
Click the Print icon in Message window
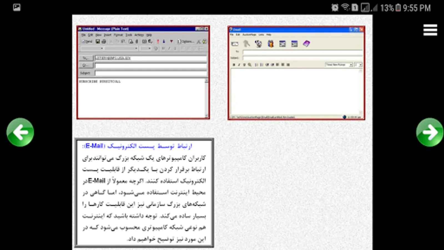tap(104, 41)
